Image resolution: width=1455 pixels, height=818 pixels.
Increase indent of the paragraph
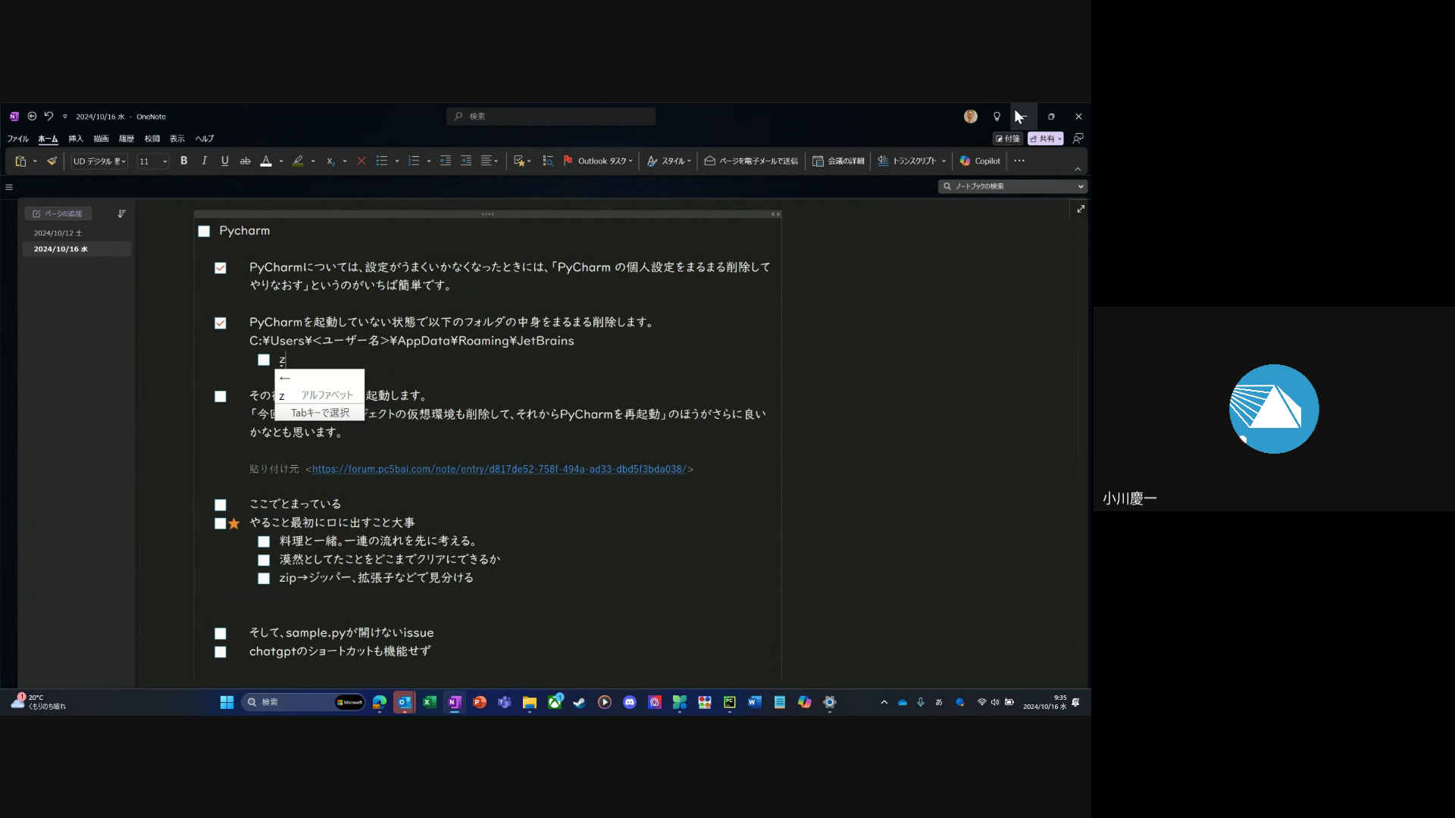tap(466, 161)
